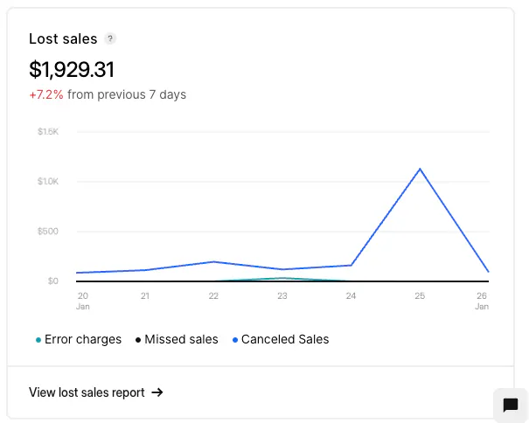Click the 20 Jan axis label

(x=83, y=301)
